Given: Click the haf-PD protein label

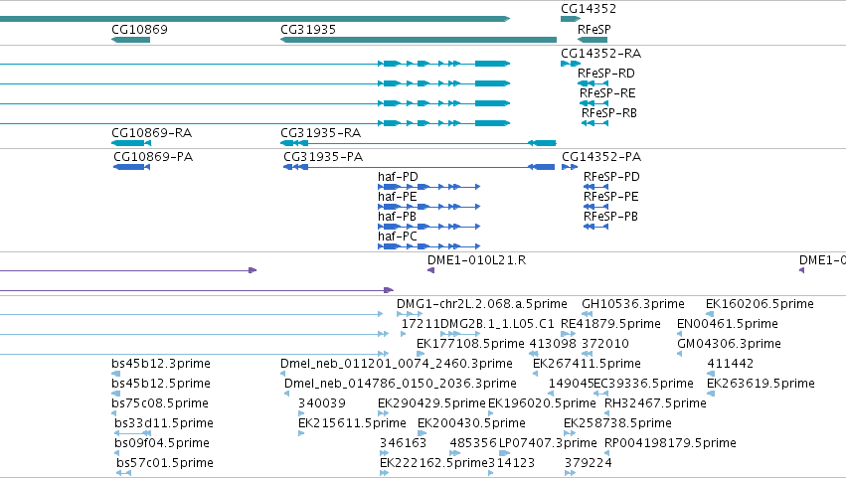Looking at the screenshot, I should tap(398, 177).
